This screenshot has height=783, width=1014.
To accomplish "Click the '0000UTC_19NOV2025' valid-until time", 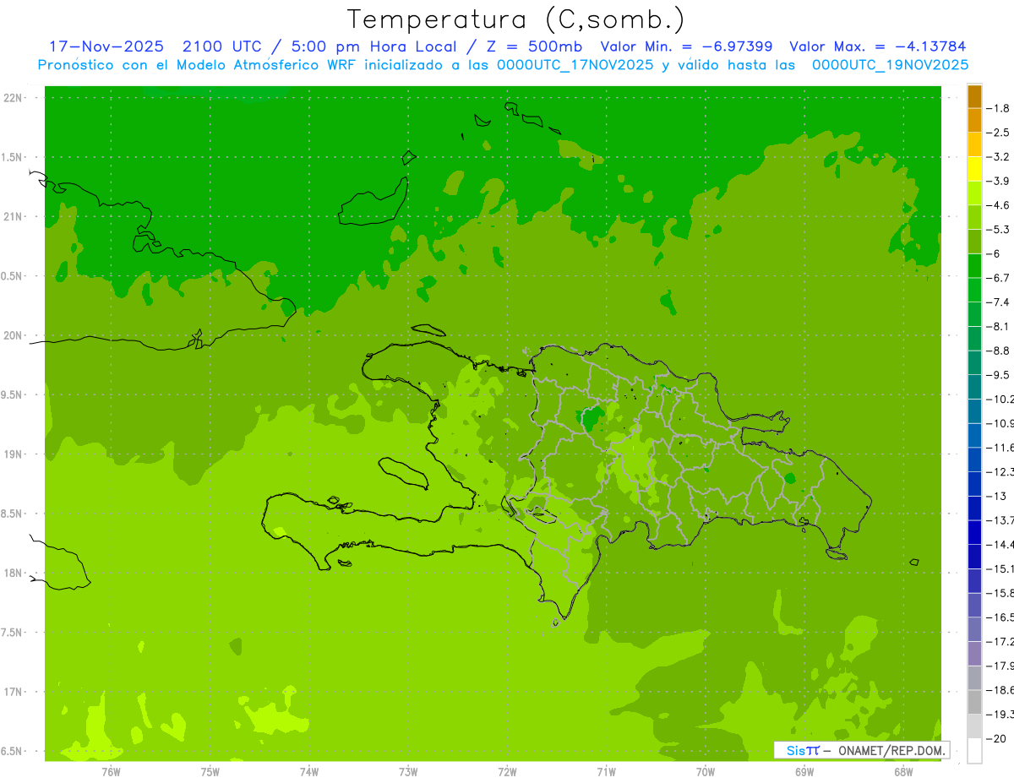I will tap(890, 64).
